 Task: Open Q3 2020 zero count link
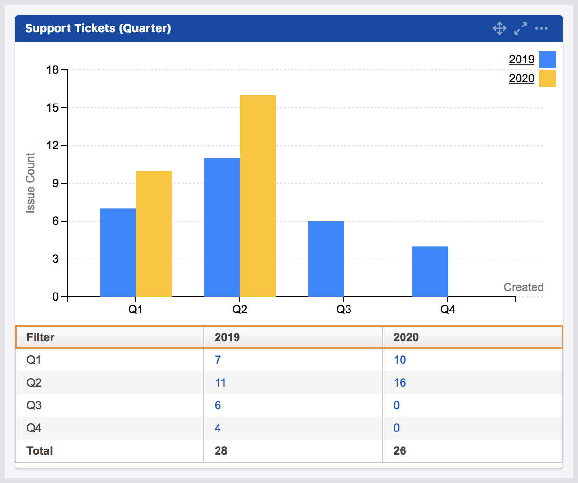[396, 405]
